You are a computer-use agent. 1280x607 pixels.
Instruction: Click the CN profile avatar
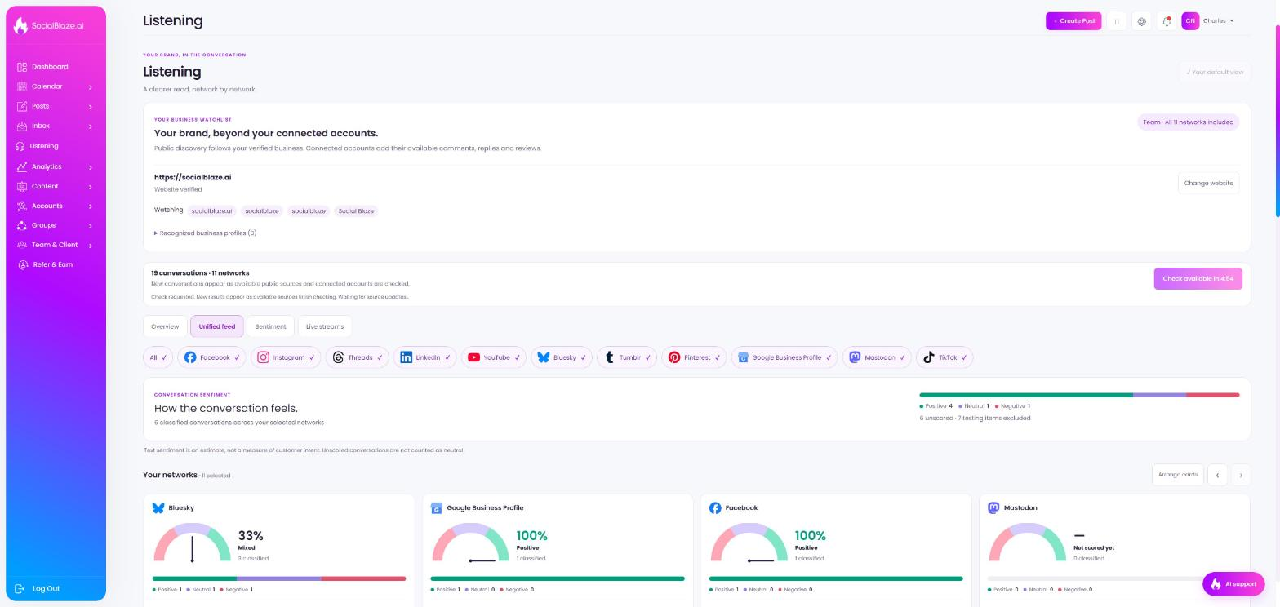[1190, 21]
